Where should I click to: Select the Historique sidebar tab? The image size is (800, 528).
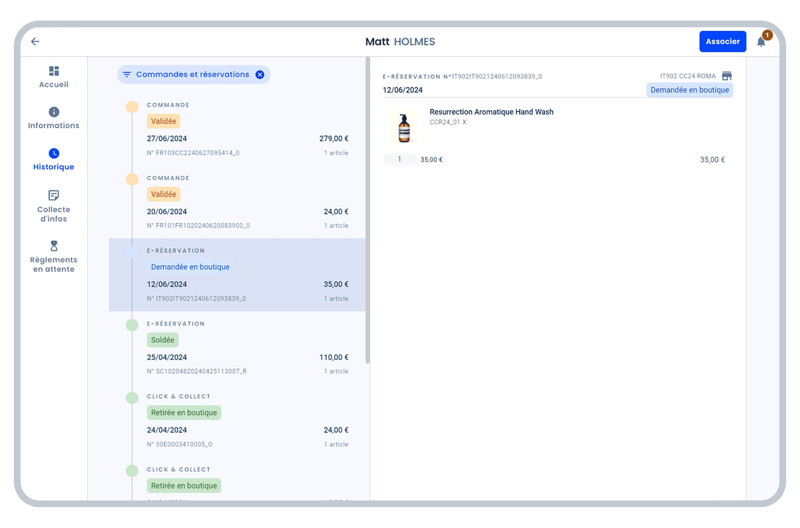(x=54, y=160)
